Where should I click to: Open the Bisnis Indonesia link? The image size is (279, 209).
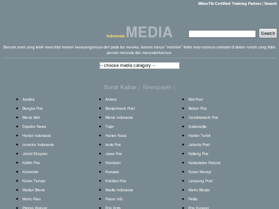click(119, 118)
